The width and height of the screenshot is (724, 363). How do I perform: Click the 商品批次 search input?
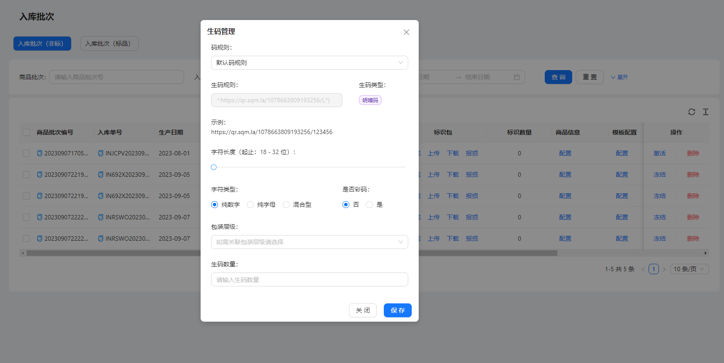pyautogui.click(x=116, y=77)
